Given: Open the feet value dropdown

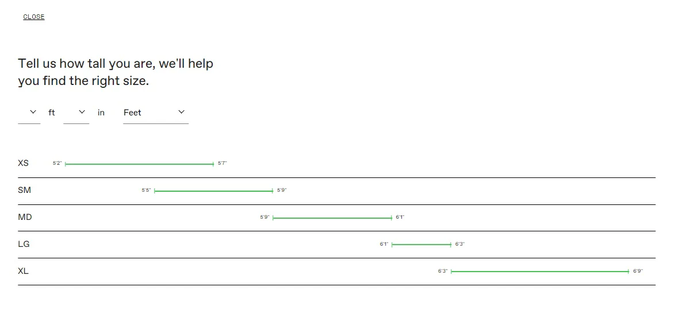Looking at the screenshot, I should (29, 113).
